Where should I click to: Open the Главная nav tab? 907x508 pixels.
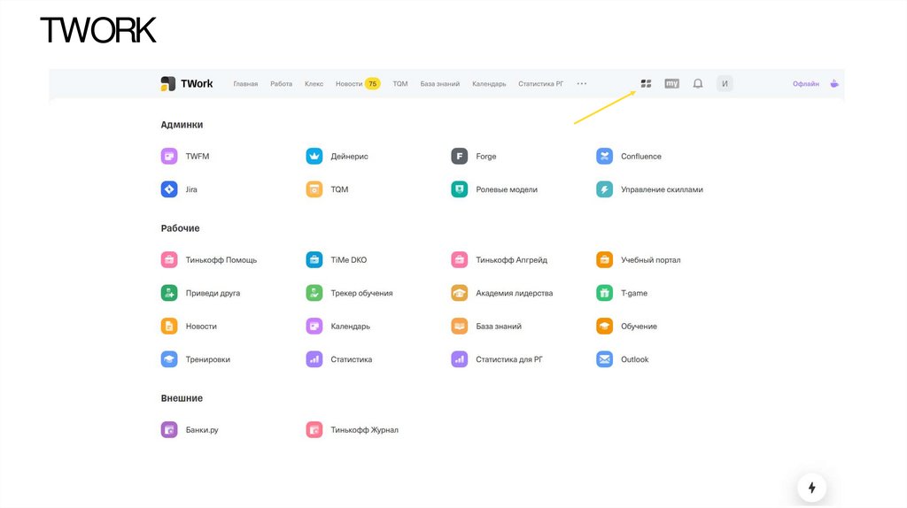coord(246,84)
